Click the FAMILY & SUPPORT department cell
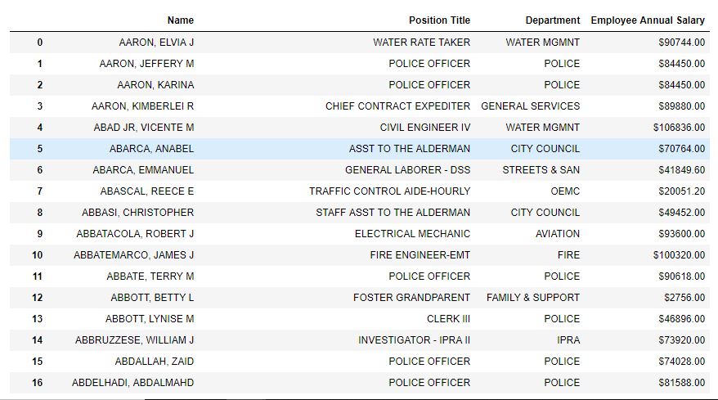The image size is (718, 400). (x=532, y=298)
